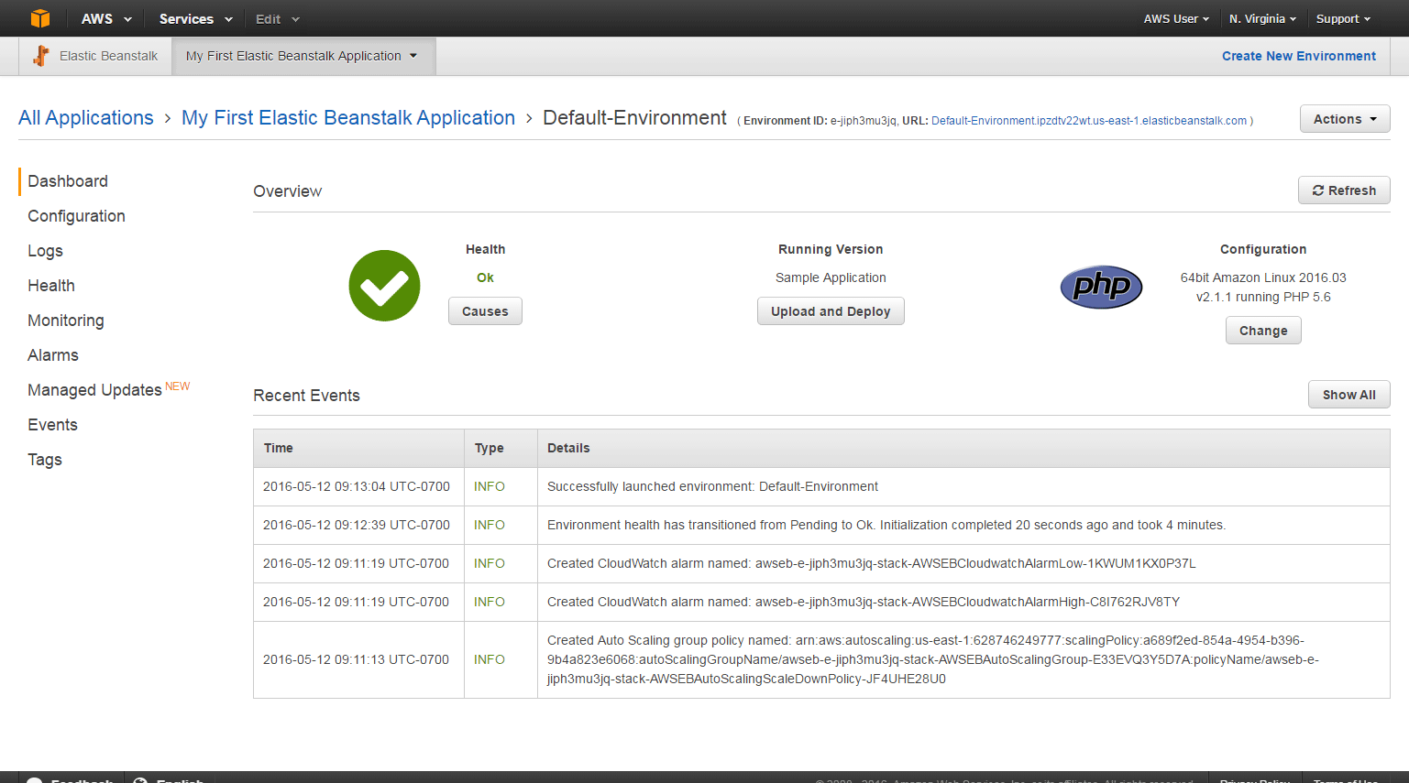
Task: Select the Auto Scaling group policy event details
Action: coord(933,659)
